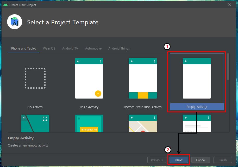Screen dimensions: 238x167
Task: Click the Android head icon in title bar
Action: click(x=5, y=5)
